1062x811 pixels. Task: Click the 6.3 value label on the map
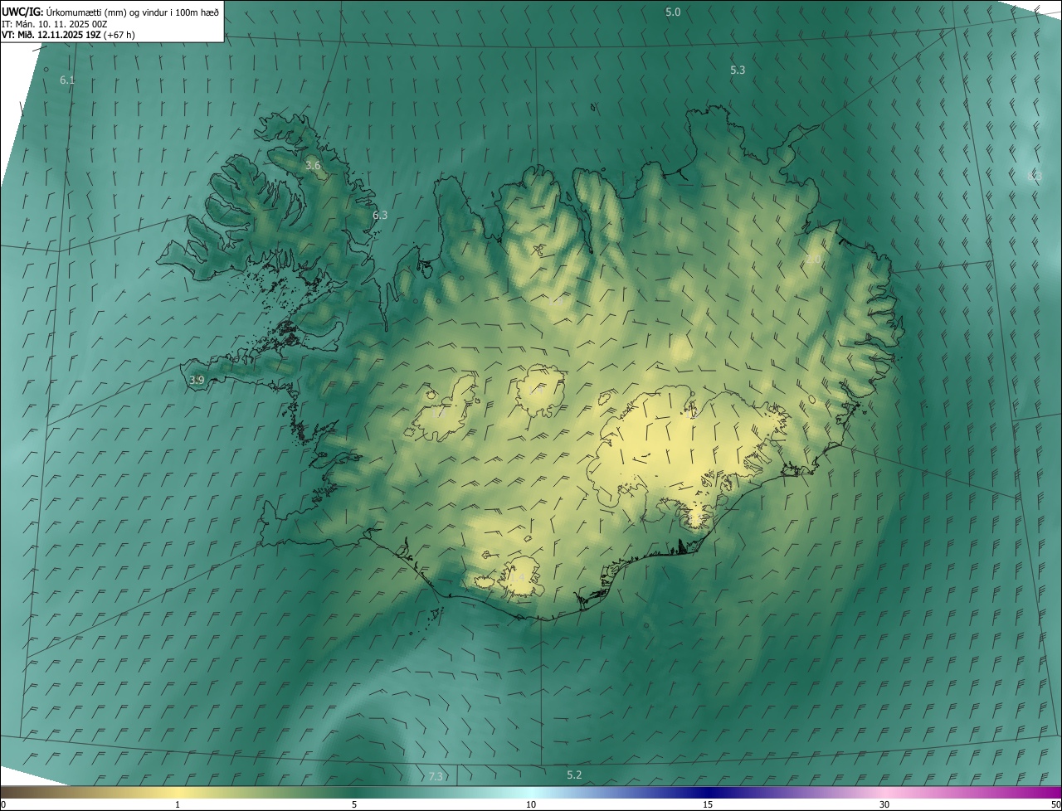(x=380, y=215)
